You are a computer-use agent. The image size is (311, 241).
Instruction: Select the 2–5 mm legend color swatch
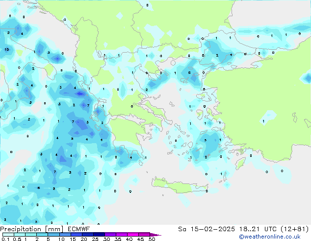42,235
